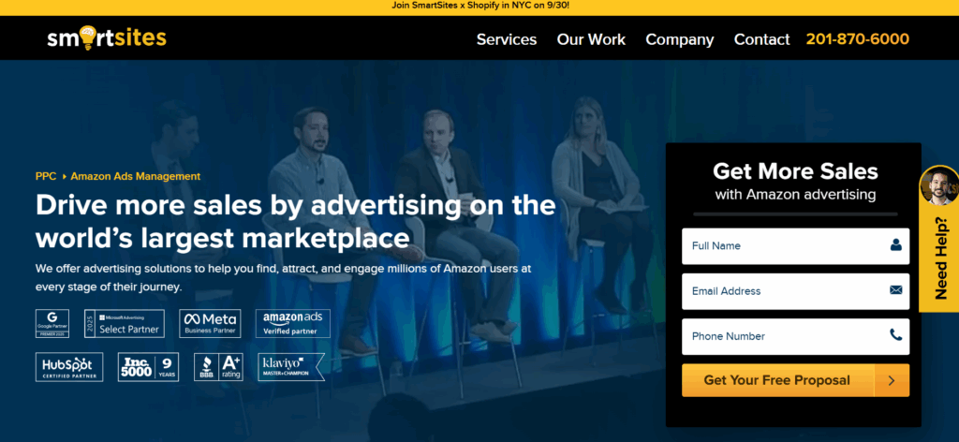The height and width of the screenshot is (442, 959).
Task: Focus the Full Name input field
Action: [785, 246]
